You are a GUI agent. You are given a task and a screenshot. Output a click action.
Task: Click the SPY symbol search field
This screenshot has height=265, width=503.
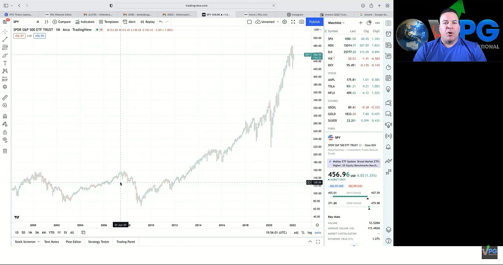22,22
